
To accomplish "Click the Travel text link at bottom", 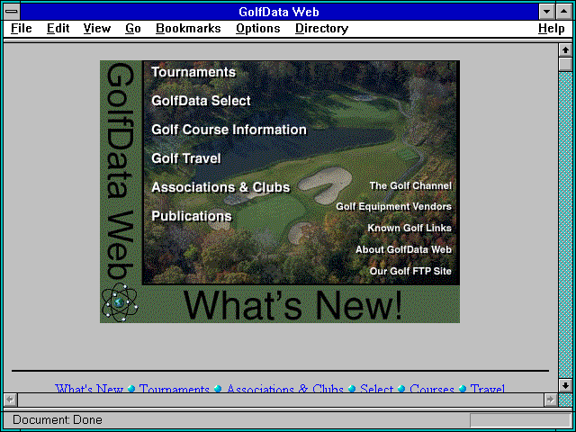I will pyautogui.click(x=488, y=388).
